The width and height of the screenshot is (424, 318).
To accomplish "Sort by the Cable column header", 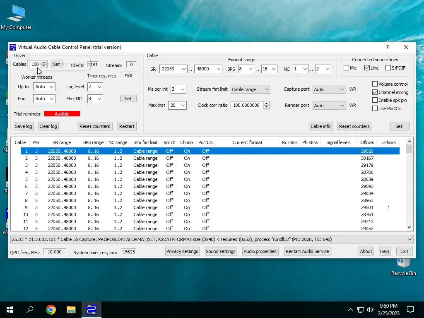I will point(20,142).
